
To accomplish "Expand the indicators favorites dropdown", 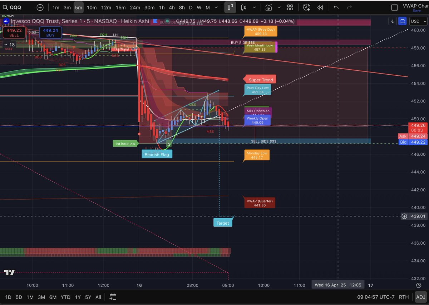I will point(279,7).
